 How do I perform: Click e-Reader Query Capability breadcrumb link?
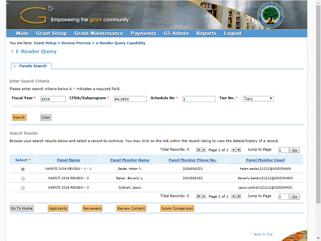pos(120,43)
